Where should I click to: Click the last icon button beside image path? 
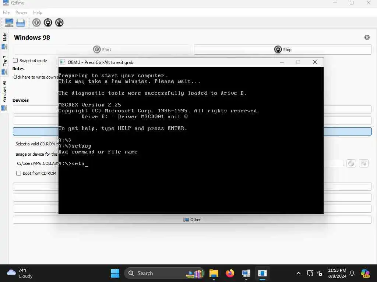pyautogui.click(x=363, y=163)
